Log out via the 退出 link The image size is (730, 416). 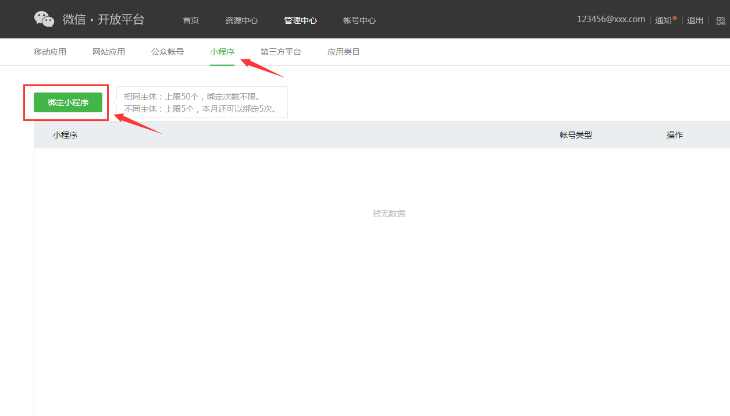click(695, 20)
